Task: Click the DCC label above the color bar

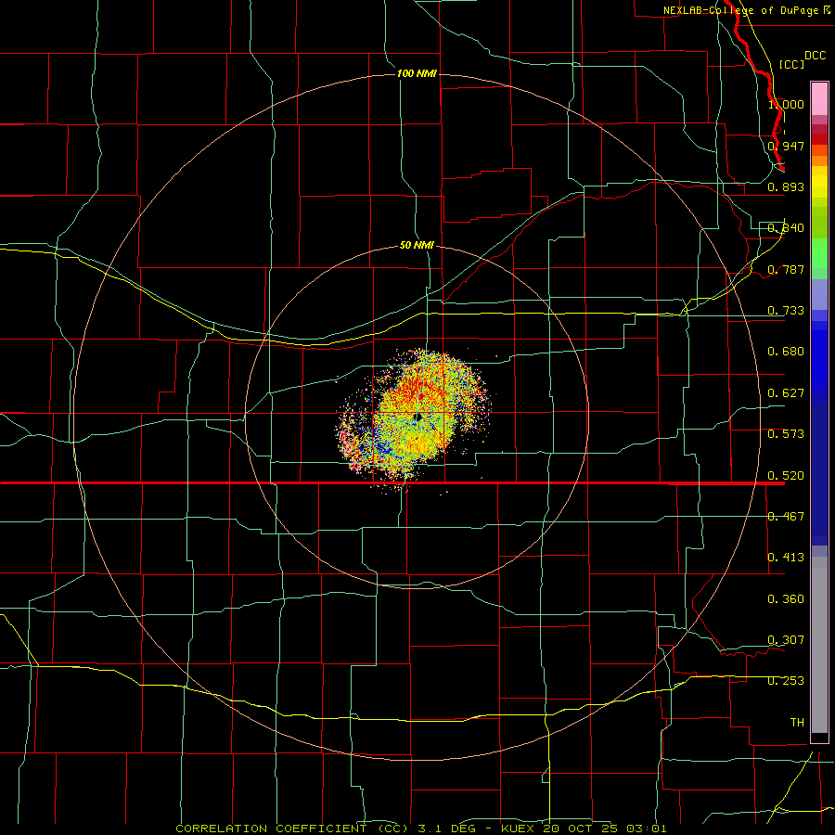Action: point(815,56)
